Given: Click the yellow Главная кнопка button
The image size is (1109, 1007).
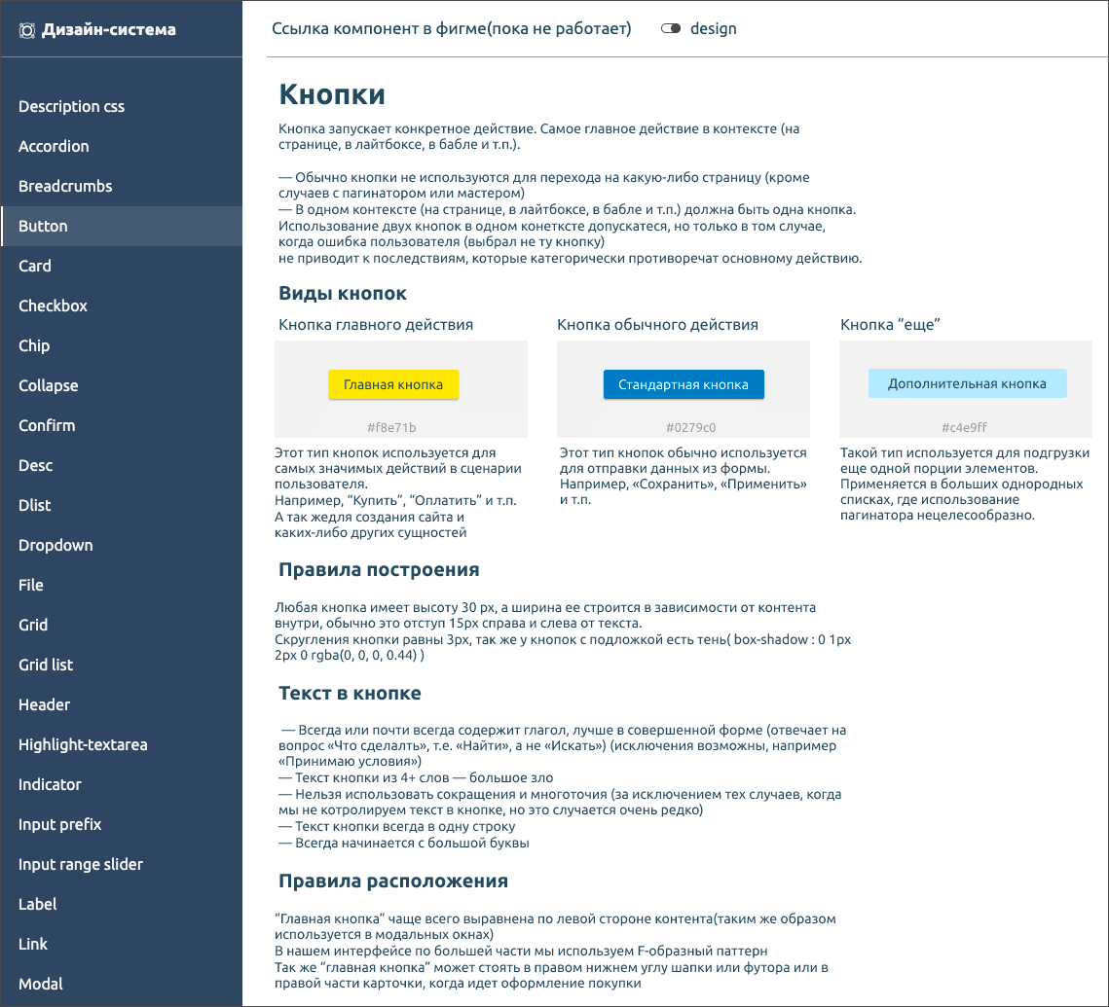Looking at the screenshot, I should 393,385.
